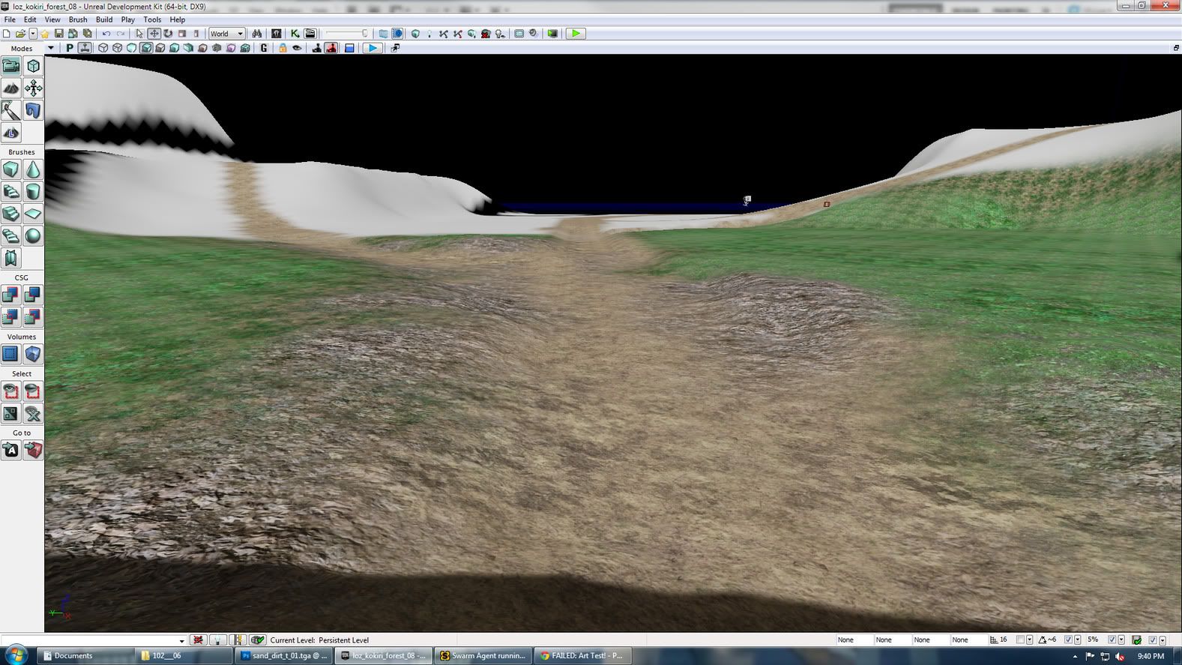The height and width of the screenshot is (665, 1182).
Task: Toggle rotation grid snapping checkbox
Action: [1068, 640]
